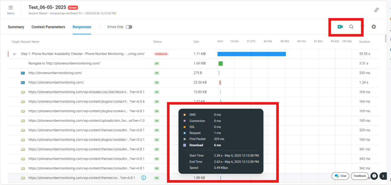This screenshot has height=185, width=391.
Task: Click the 55.55 s duration value
Action: coord(365,54)
